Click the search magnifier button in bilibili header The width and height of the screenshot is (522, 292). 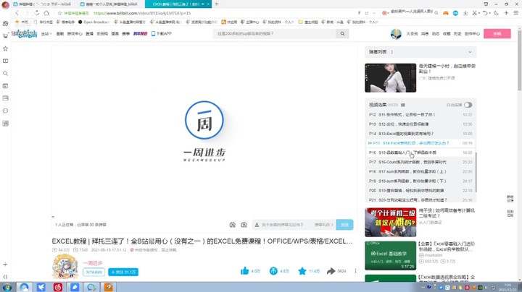342,33
